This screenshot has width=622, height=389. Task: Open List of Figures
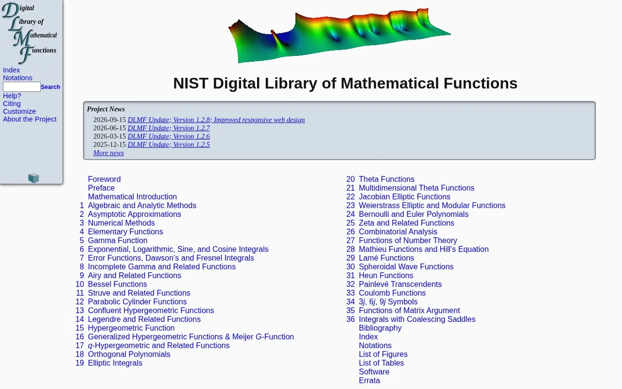(x=383, y=354)
